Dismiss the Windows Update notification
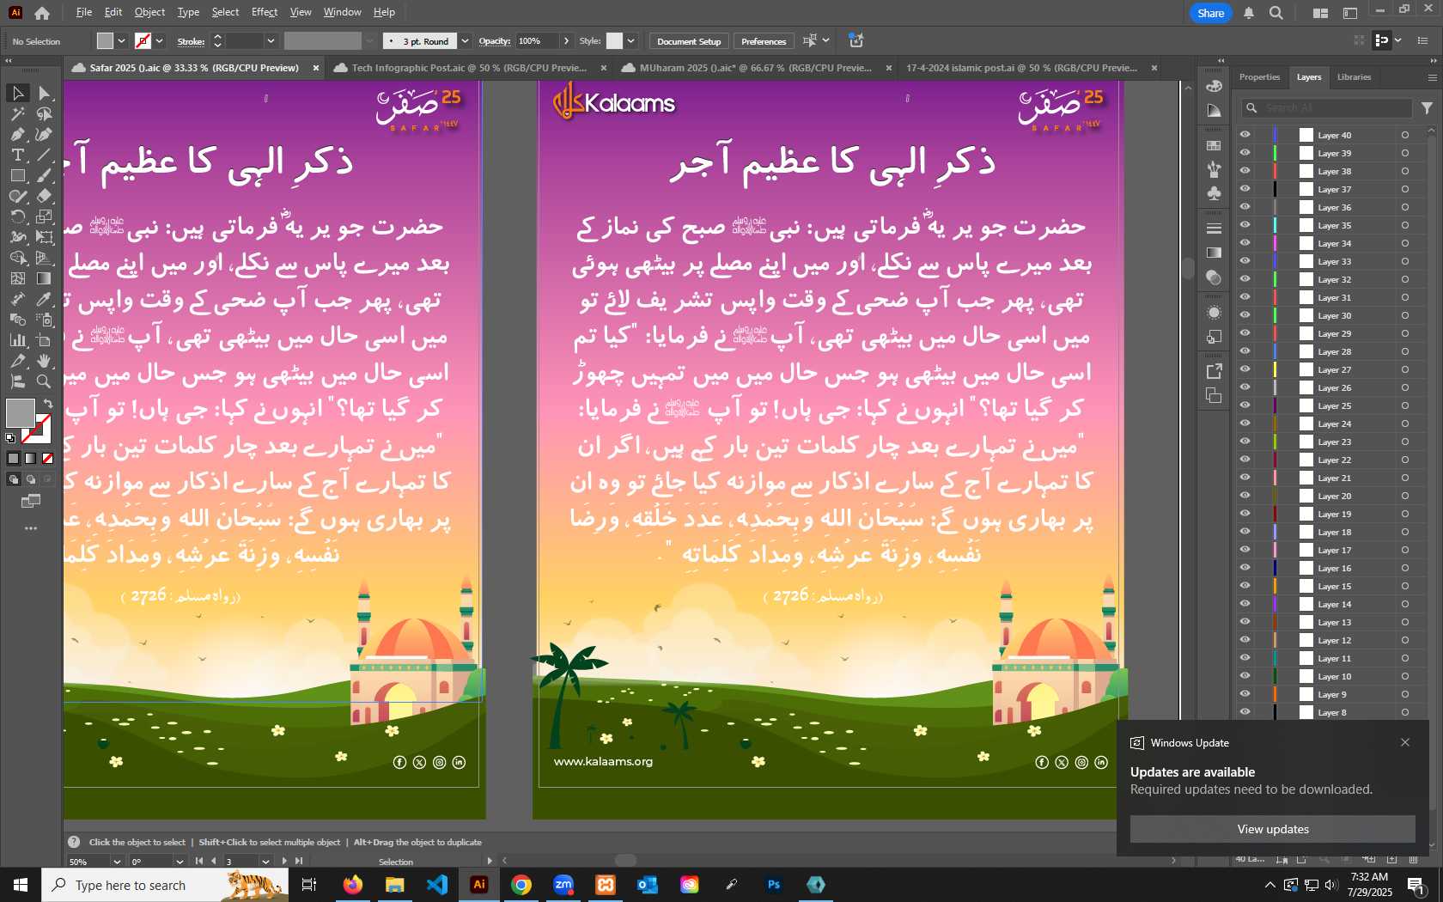1443x902 pixels. coord(1405,742)
